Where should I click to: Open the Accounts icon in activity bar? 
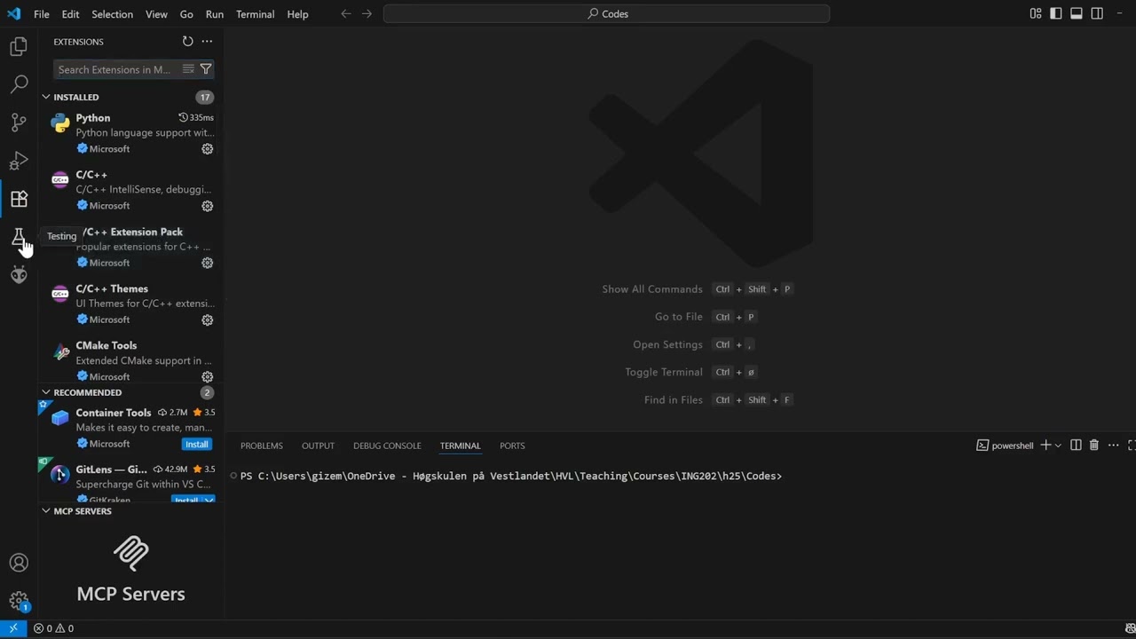[19, 563]
